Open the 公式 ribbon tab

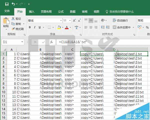click(61, 12)
